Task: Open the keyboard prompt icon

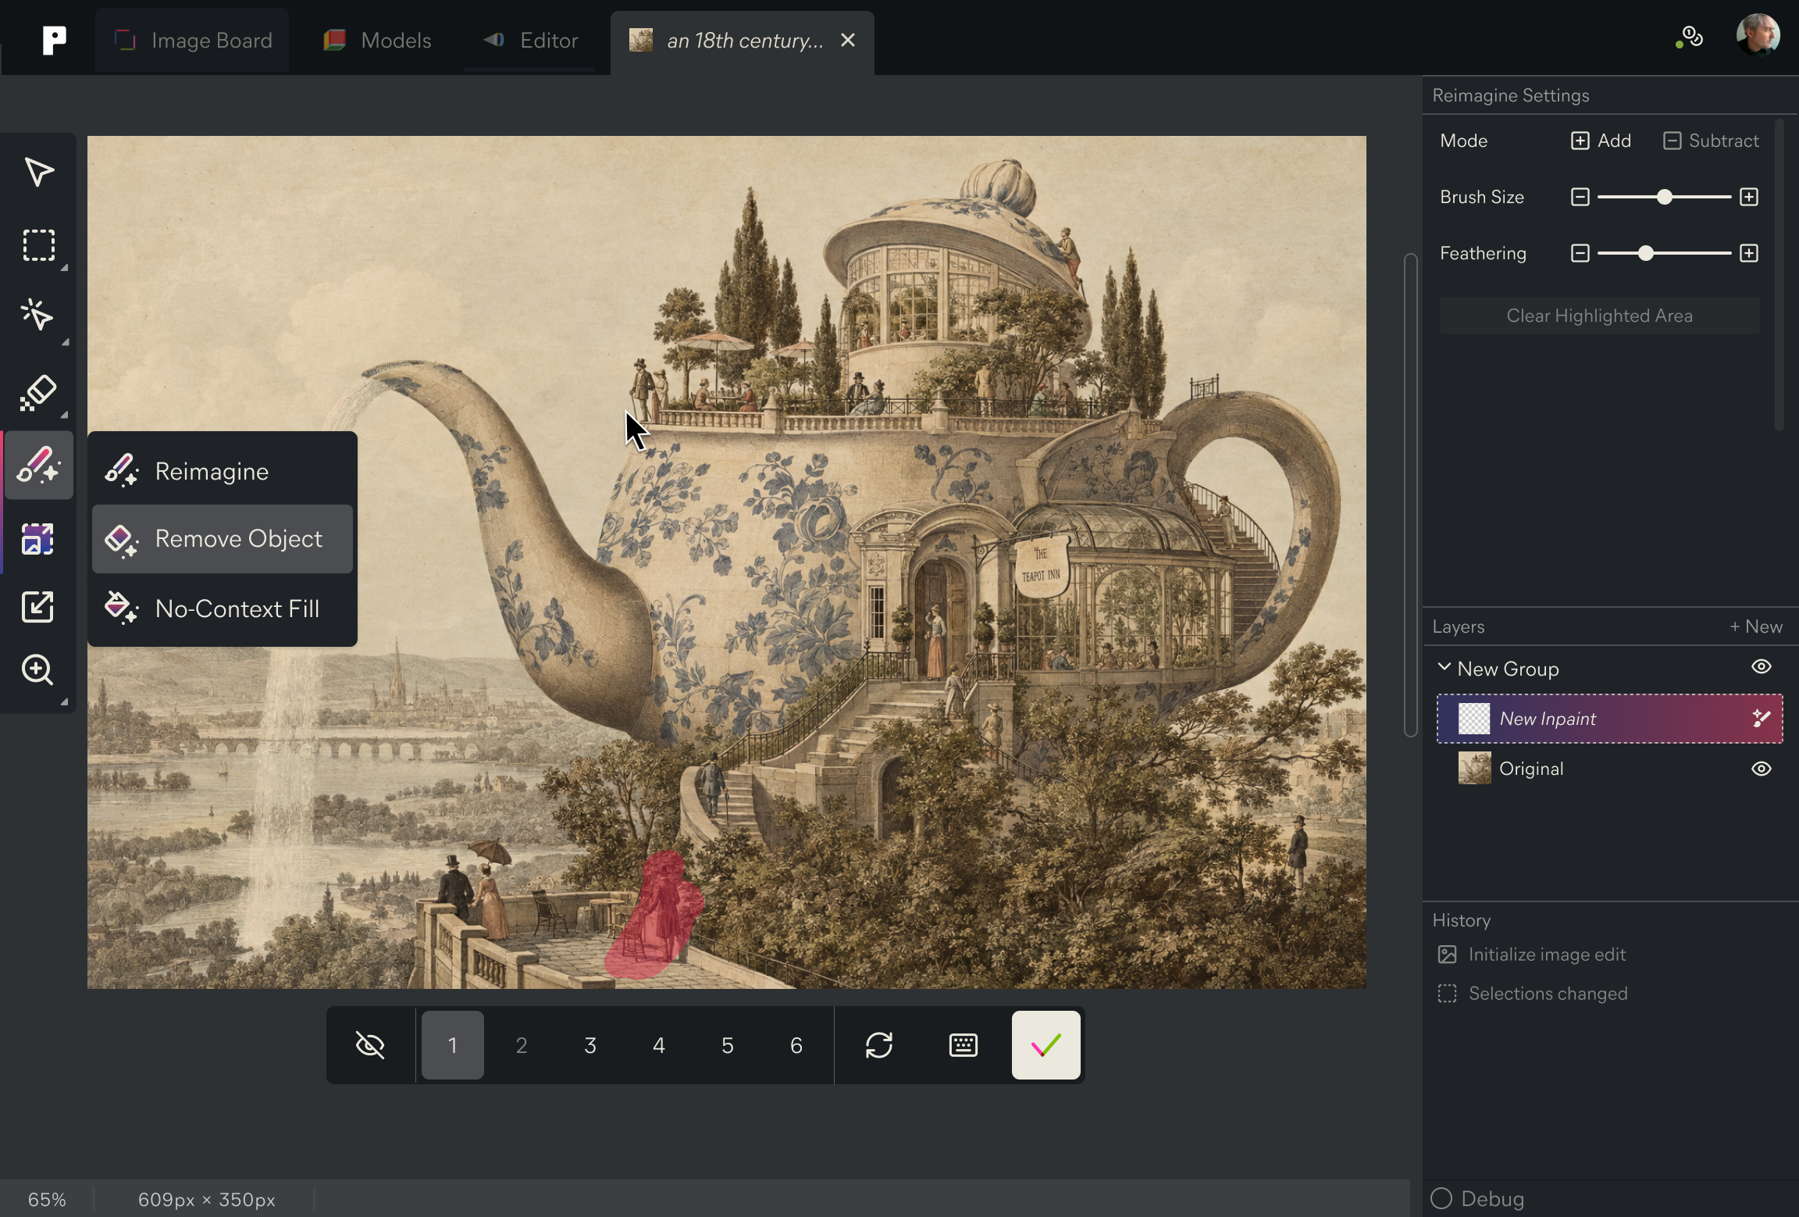Action: (964, 1045)
